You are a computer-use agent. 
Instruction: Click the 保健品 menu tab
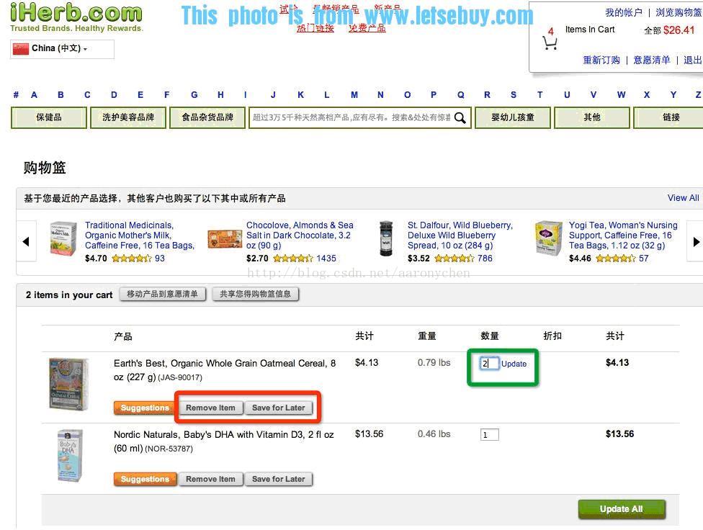pos(49,117)
